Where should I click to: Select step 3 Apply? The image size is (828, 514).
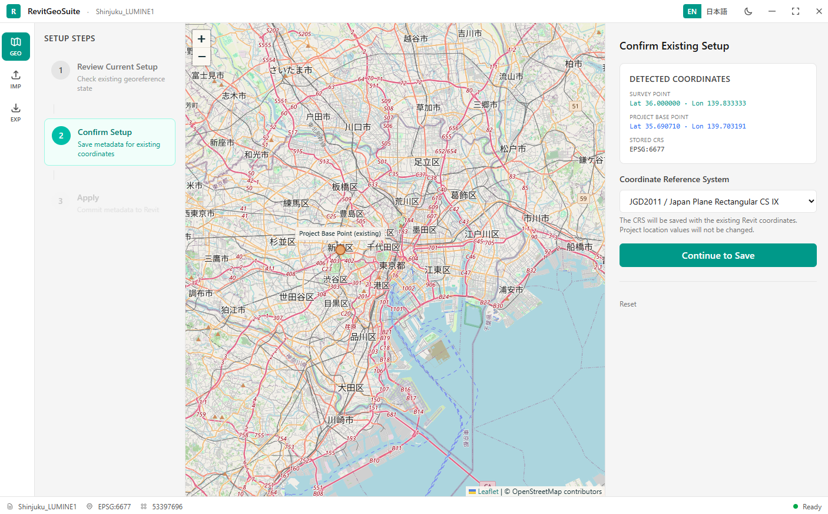tap(110, 203)
